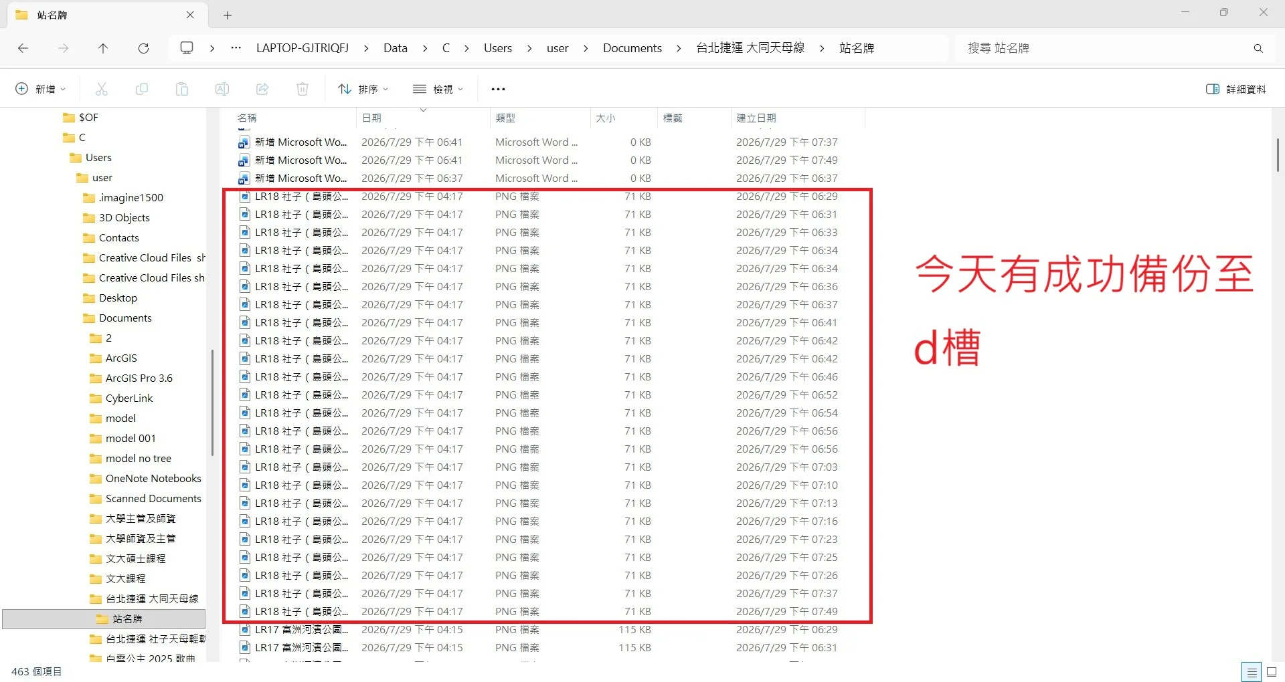
Task: Go back to previous folder
Action: coord(23,48)
